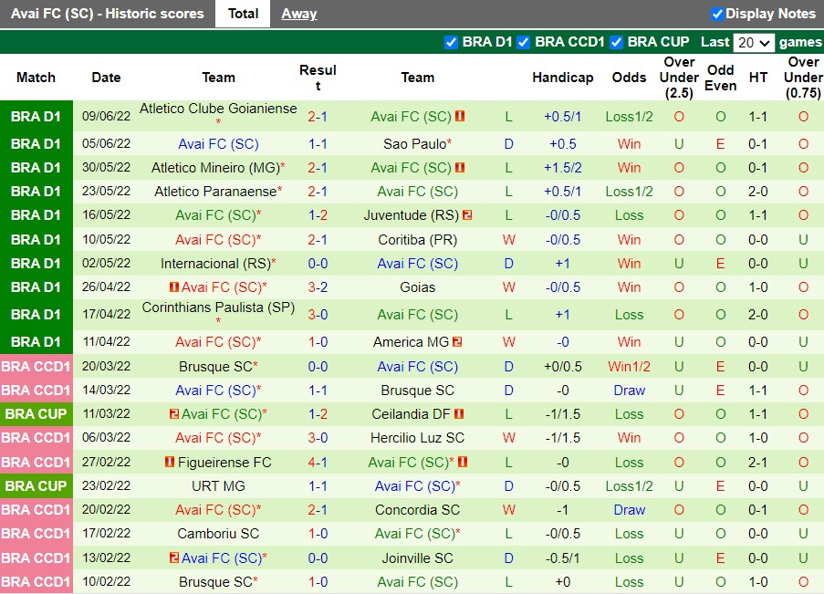Open Hercilio Luz SC team link
Viewport: 824px width, 594px height.
click(418, 438)
